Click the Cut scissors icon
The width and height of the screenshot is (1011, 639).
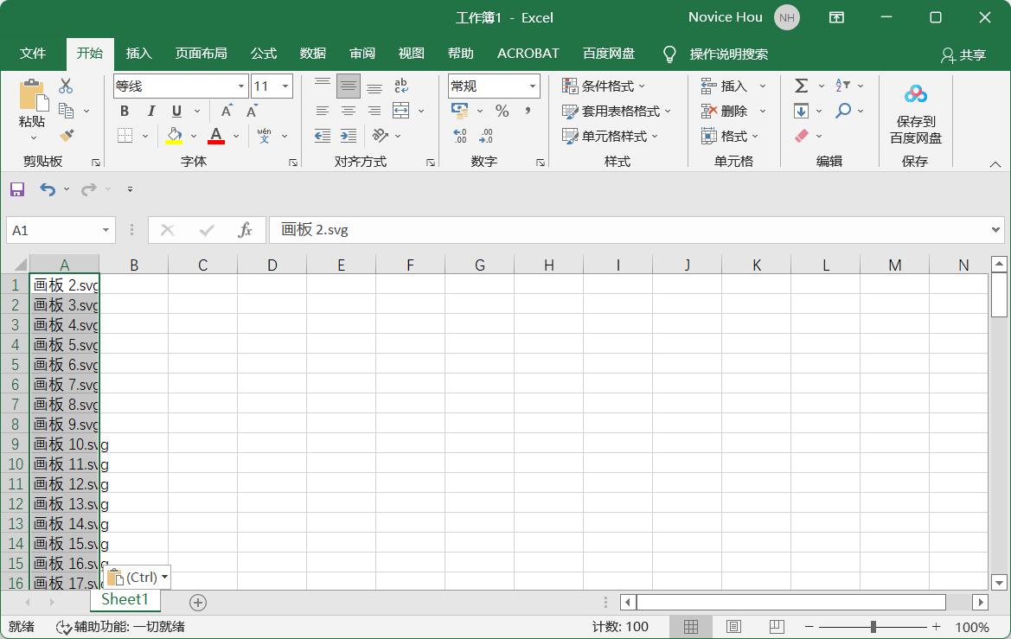click(66, 86)
